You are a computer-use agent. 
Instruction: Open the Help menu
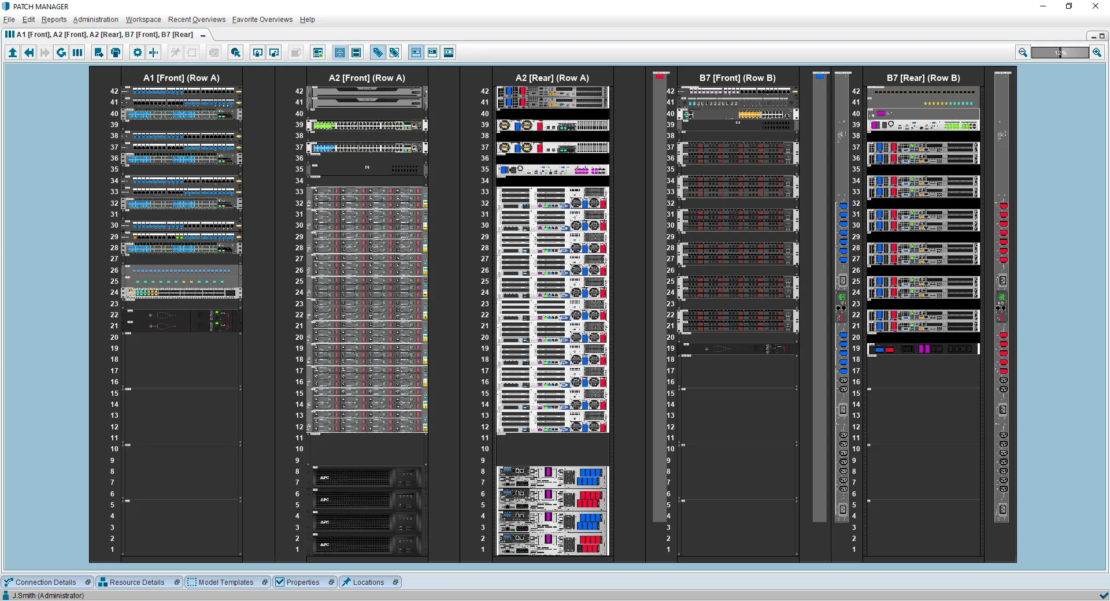(307, 20)
